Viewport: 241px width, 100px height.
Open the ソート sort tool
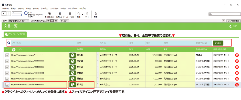tap(87, 14)
